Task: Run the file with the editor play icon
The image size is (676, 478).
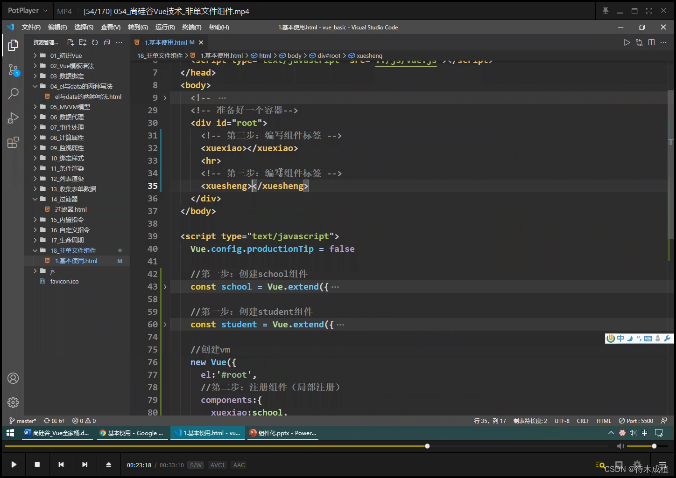Action: click(x=627, y=42)
